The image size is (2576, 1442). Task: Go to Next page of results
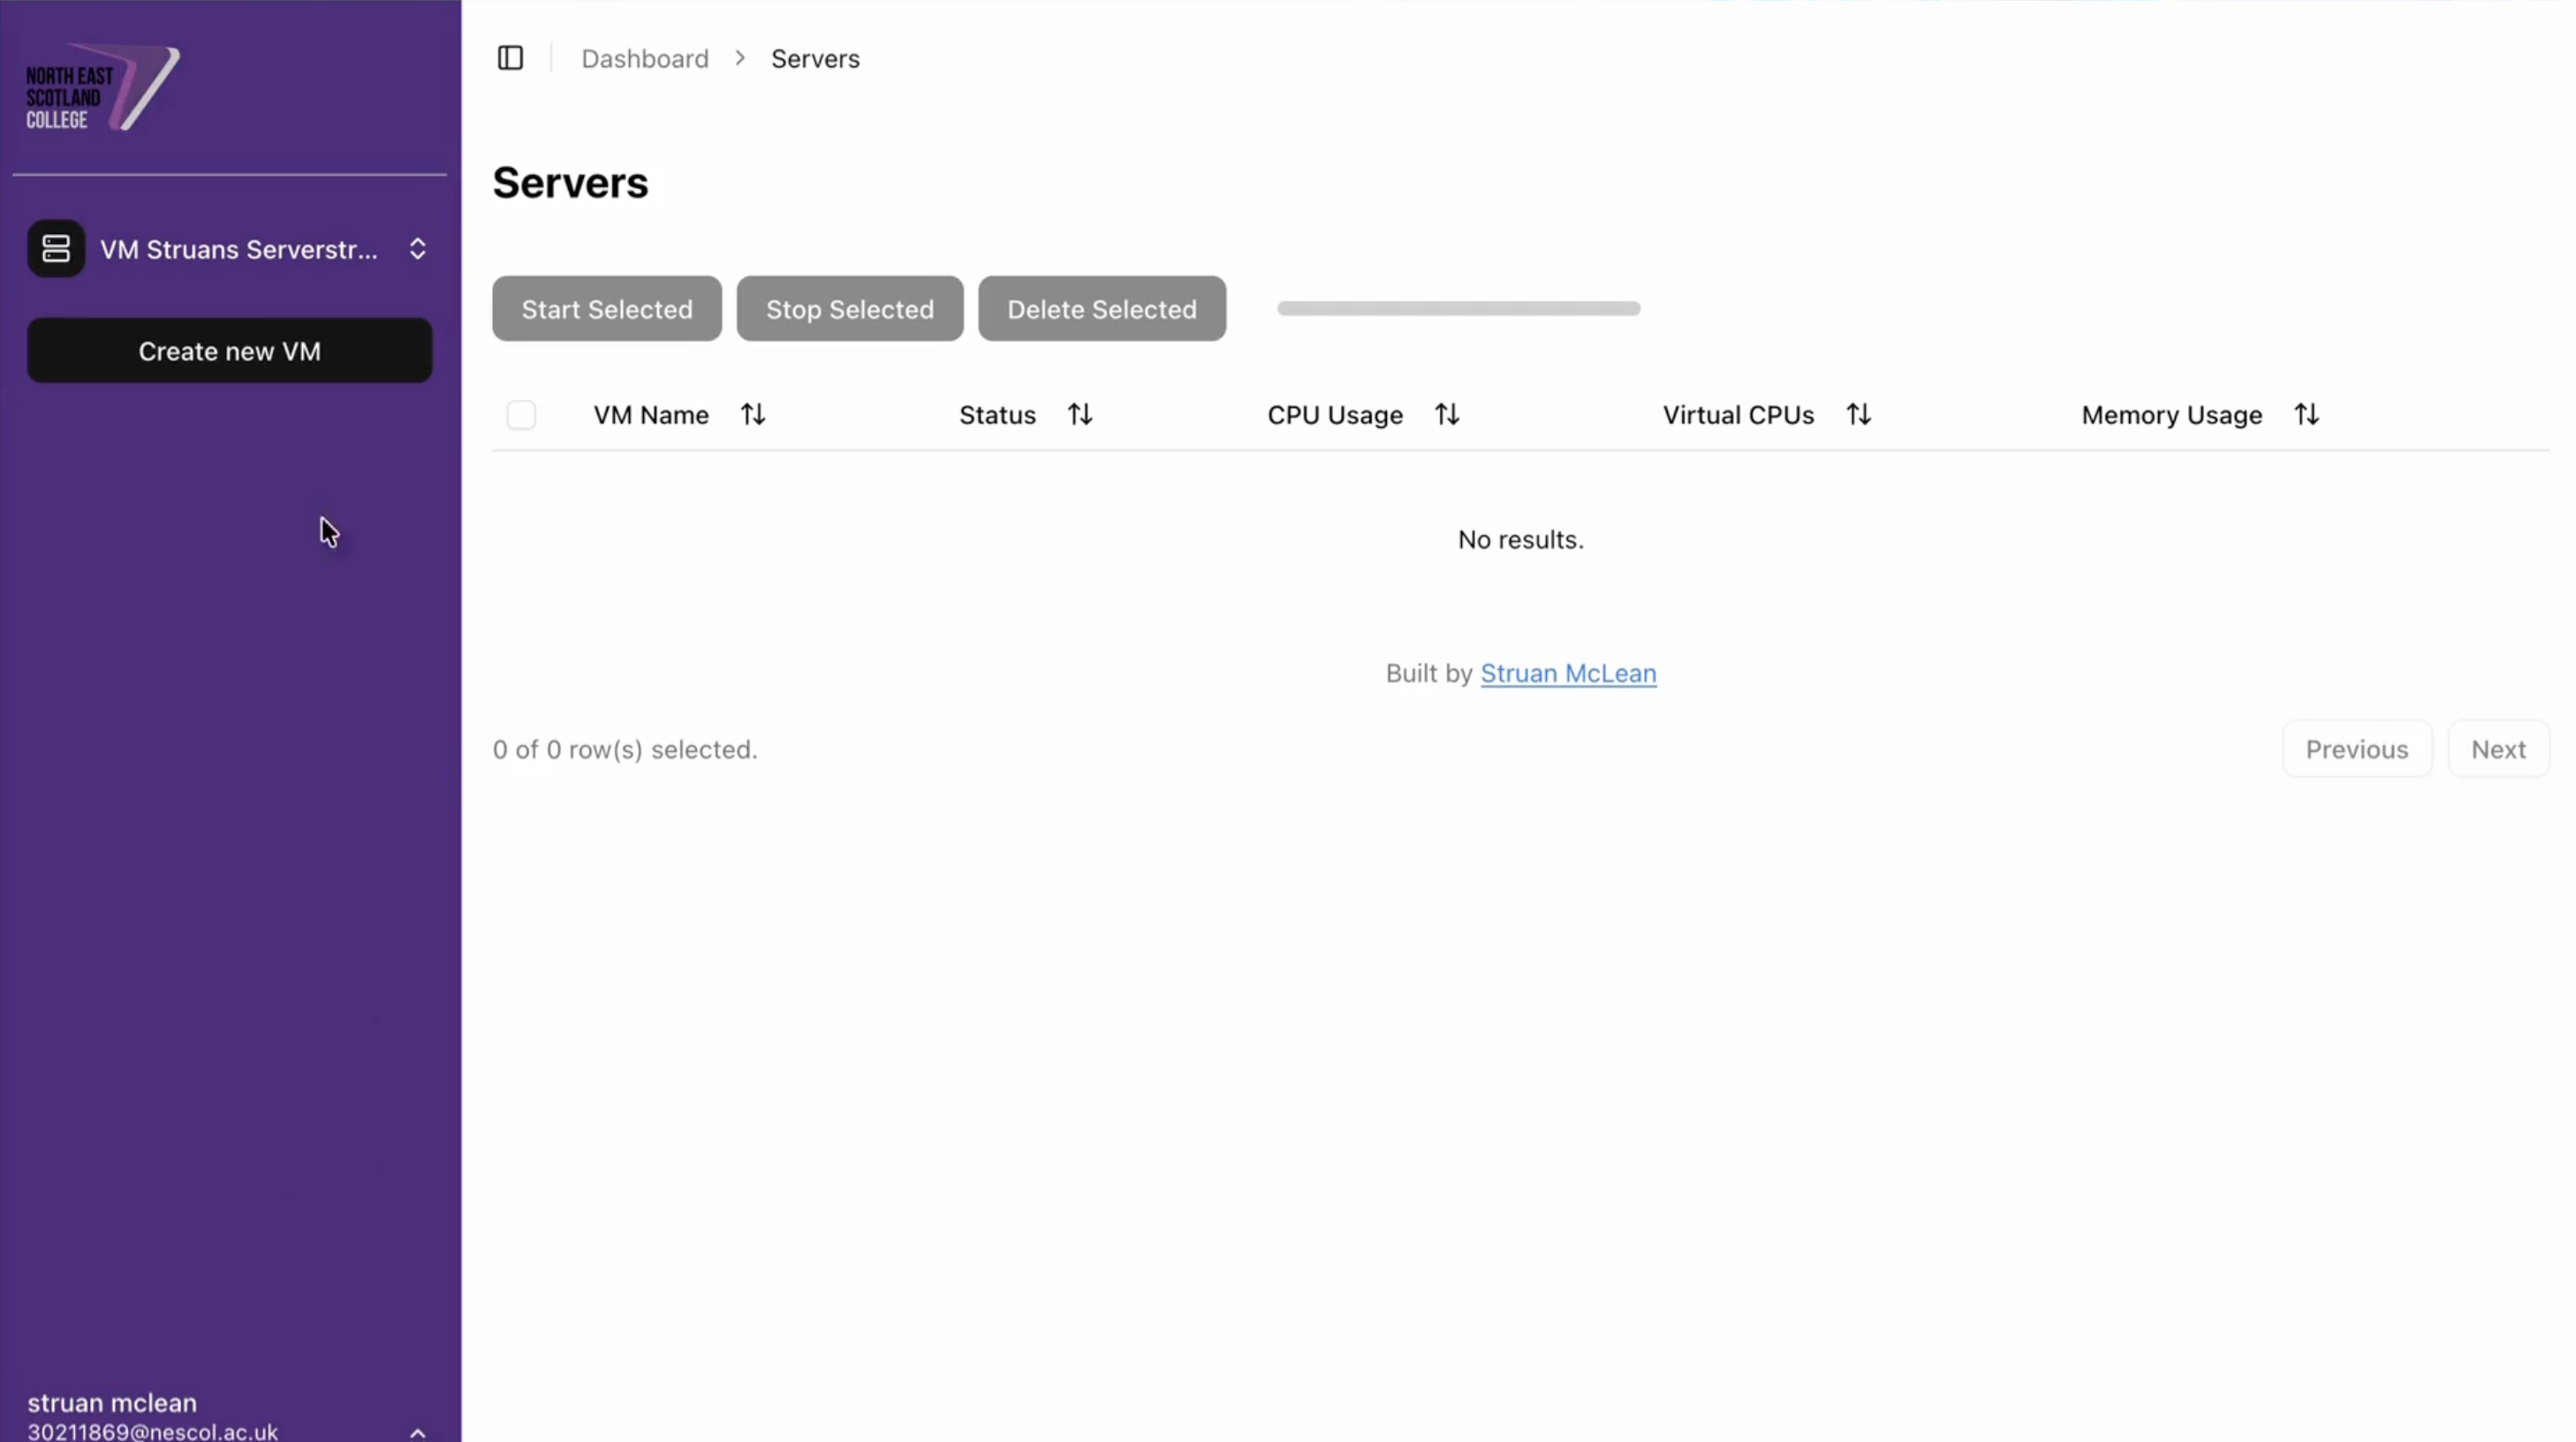coord(2497,749)
